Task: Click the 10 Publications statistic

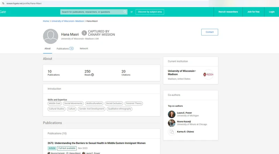Action: [54, 73]
